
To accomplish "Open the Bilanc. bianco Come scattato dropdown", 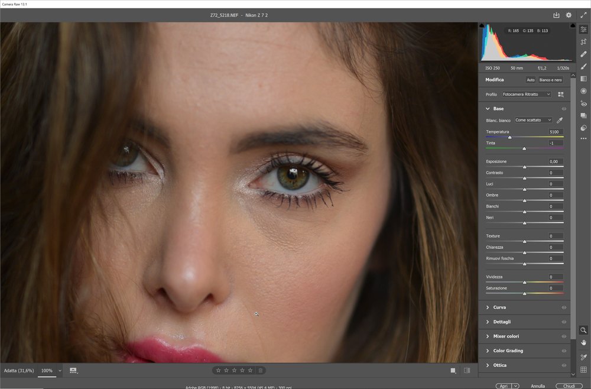I will [x=533, y=120].
